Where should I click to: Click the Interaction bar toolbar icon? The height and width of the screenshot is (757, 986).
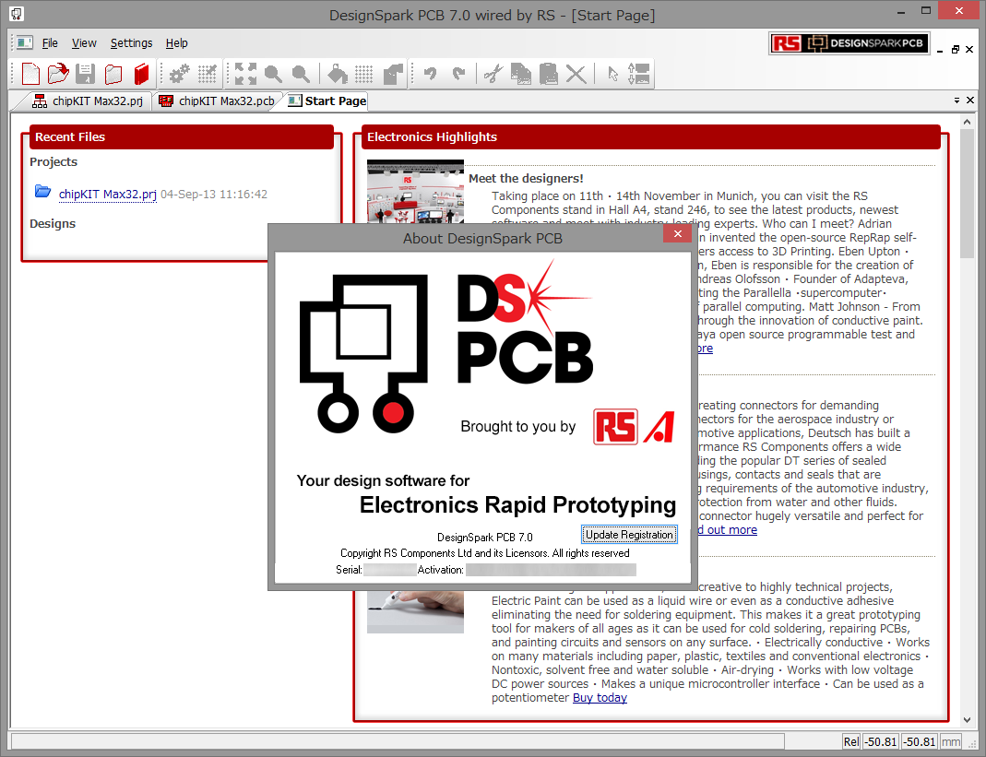[392, 74]
